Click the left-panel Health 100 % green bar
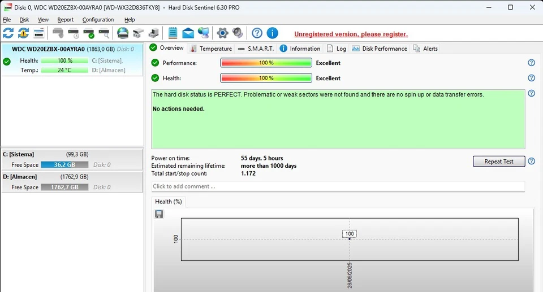The width and height of the screenshot is (543, 292). click(64, 60)
